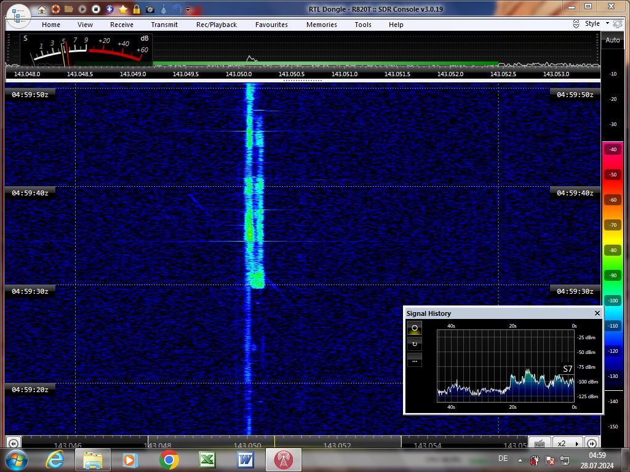Viewport: 630px width, 472px height.
Task: Click the 143.050.0 label on the frequency scale
Action: (x=239, y=74)
